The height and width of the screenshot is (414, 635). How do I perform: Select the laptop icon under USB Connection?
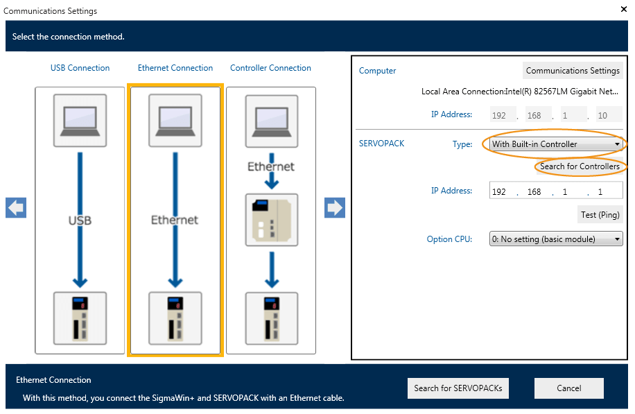coord(80,120)
